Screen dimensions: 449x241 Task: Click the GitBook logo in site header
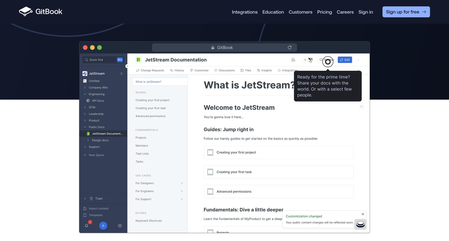click(x=40, y=12)
